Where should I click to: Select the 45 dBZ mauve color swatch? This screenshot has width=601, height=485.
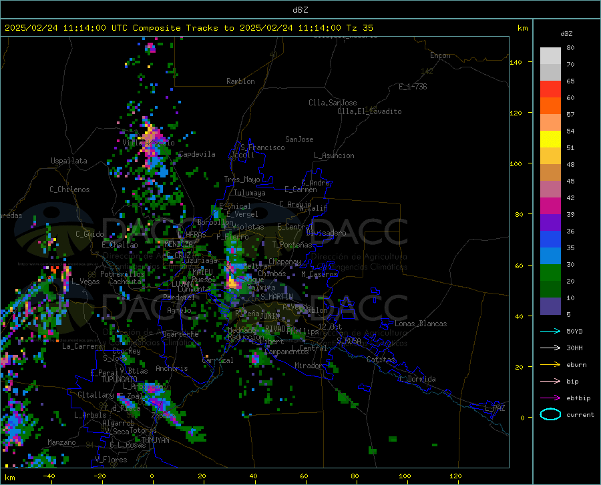click(x=550, y=189)
